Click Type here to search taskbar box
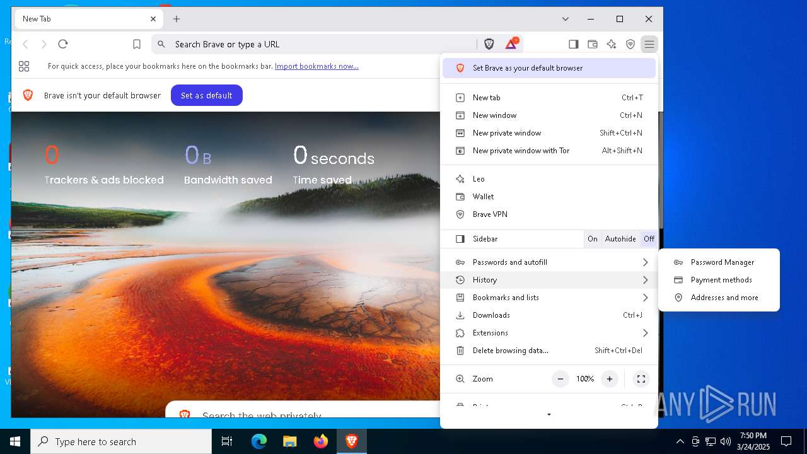807x454 pixels. (121, 441)
